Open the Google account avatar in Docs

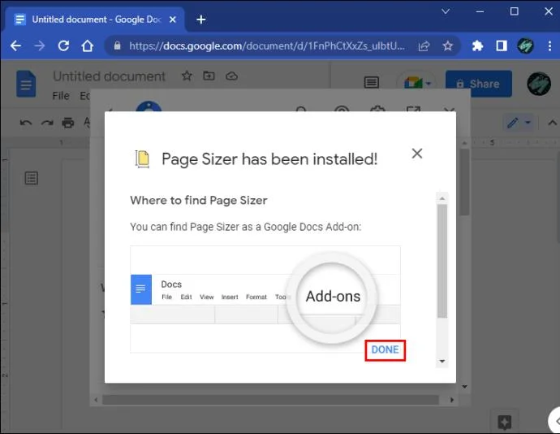tap(539, 84)
